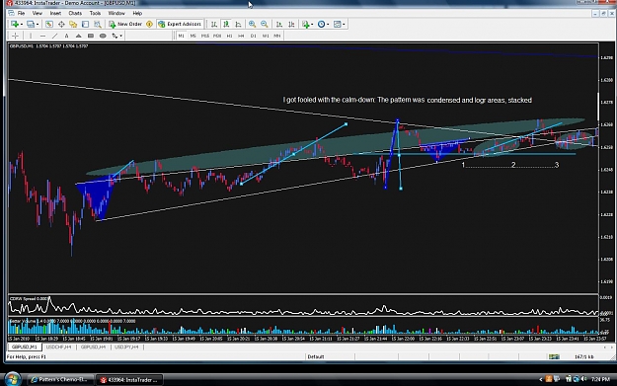Switch to candlestick chart display
Image resolution: width=617 pixels, height=386 pixels.
click(226, 24)
